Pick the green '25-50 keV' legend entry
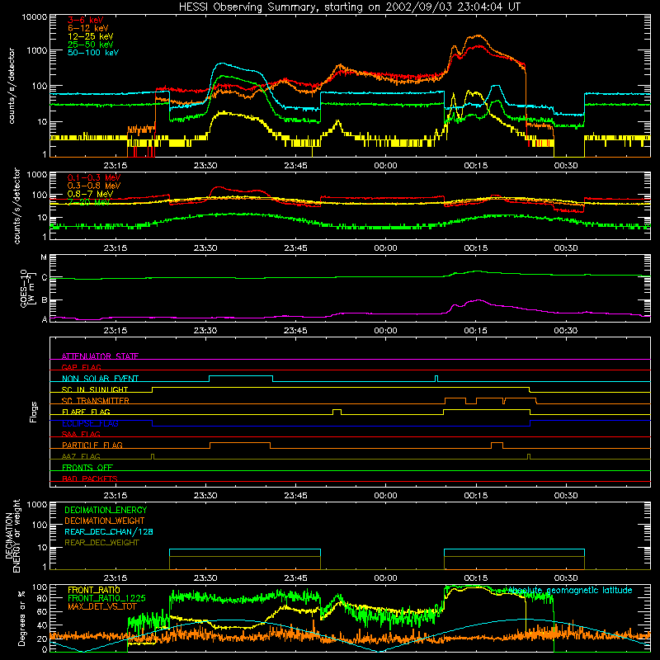The height and width of the screenshot is (660, 660). (91, 45)
